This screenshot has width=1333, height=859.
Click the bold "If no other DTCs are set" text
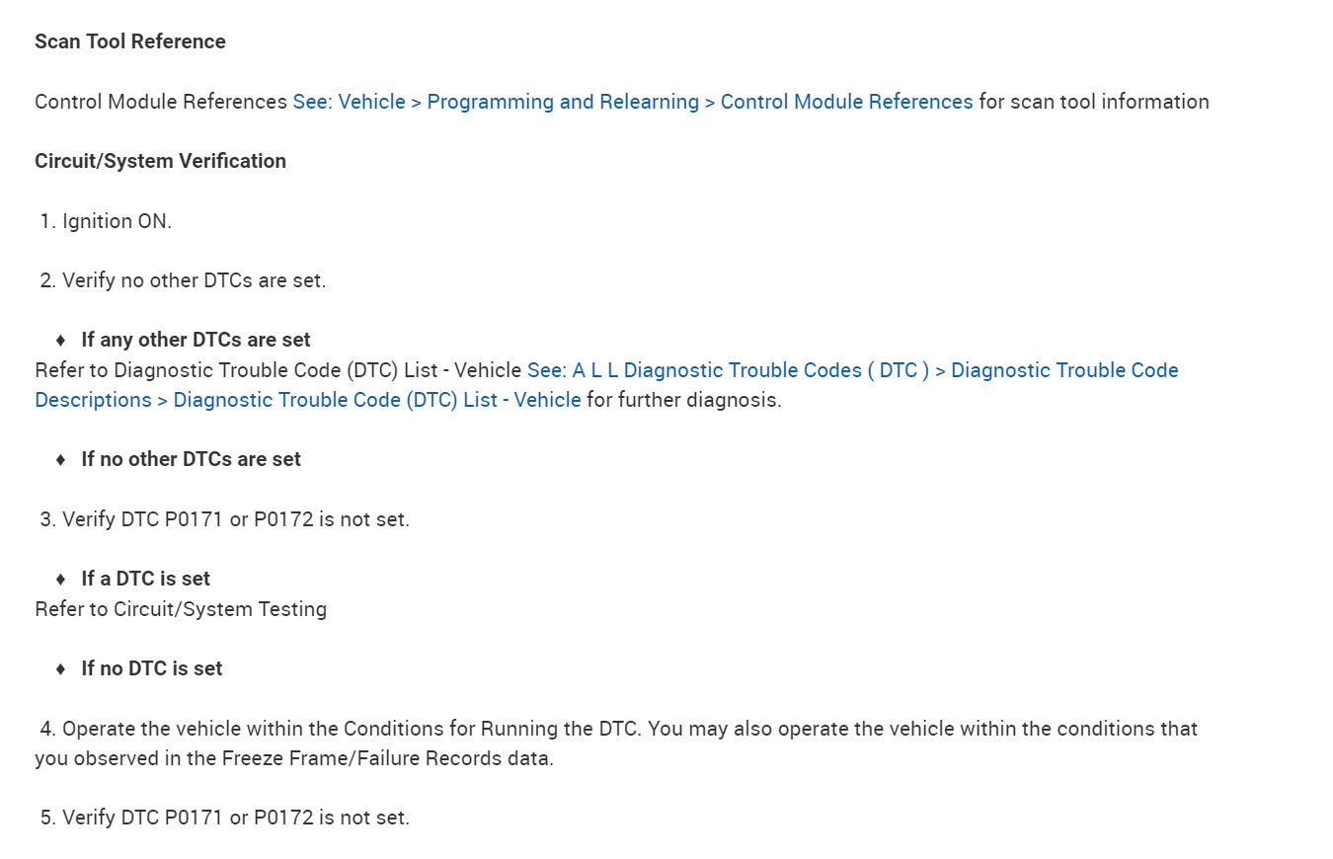click(x=191, y=459)
